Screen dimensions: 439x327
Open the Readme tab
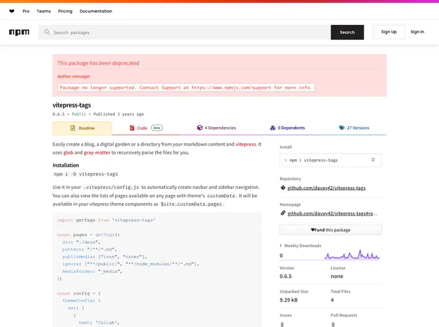coord(82,128)
